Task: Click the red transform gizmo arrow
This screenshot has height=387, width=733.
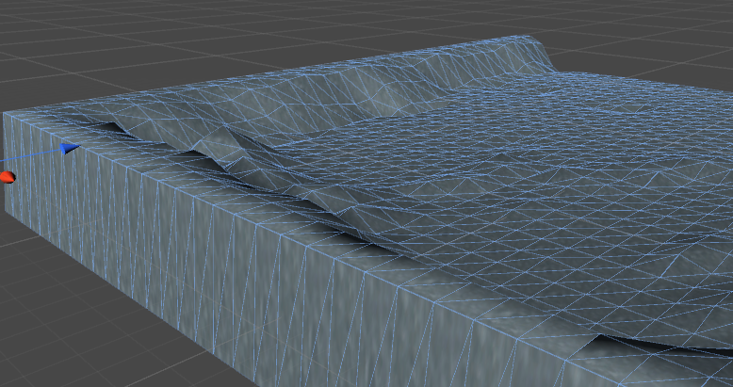Action: [x=7, y=177]
